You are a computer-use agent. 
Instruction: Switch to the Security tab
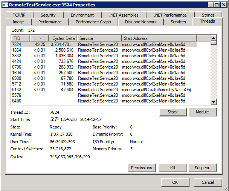tap(48, 15)
